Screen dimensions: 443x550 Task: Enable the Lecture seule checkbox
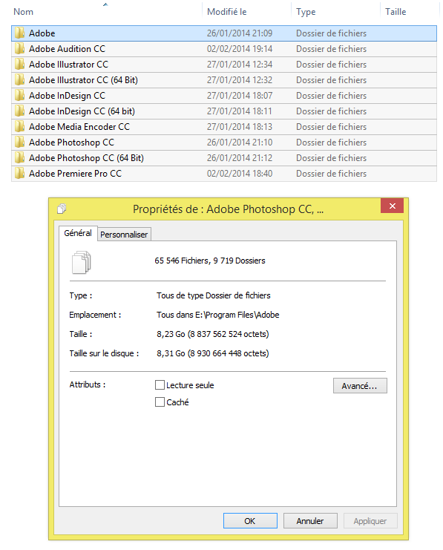click(160, 384)
